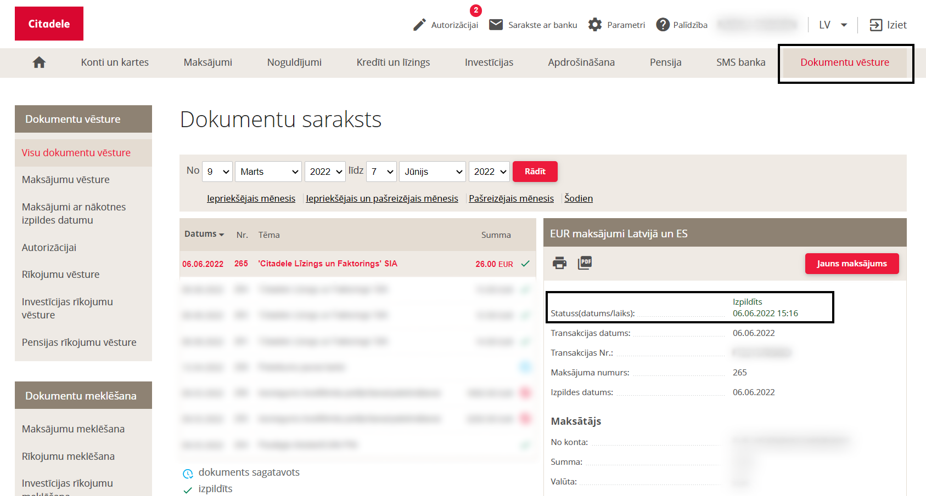Open Konti un kartes menu
This screenshot has height=496, width=926.
(115, 62)
